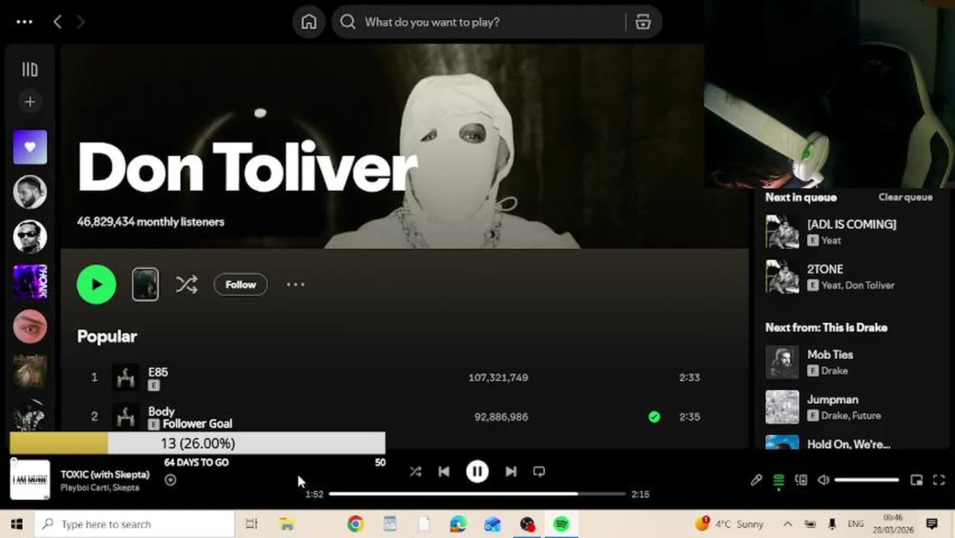Clear the queue
The image size is (955, 538).
click(x=905, y=197)
